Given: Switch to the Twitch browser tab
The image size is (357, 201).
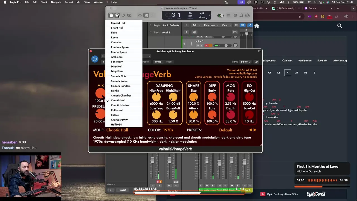Looking at the screenshot, I should pos(315,8).
